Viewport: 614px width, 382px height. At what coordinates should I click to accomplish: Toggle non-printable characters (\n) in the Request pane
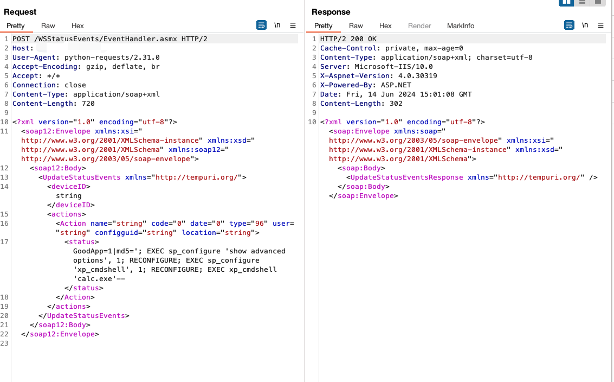pyautogui.click(x=277, y=25)
